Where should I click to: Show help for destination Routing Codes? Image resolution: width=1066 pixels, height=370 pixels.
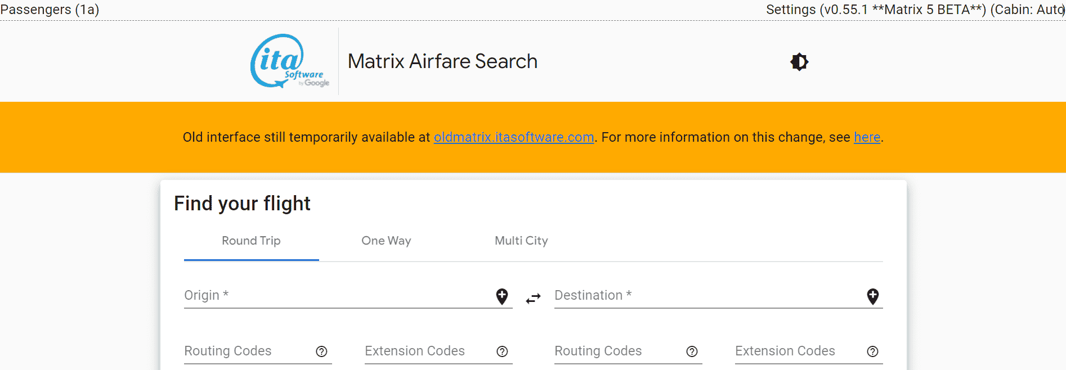(x=692, y=351)
